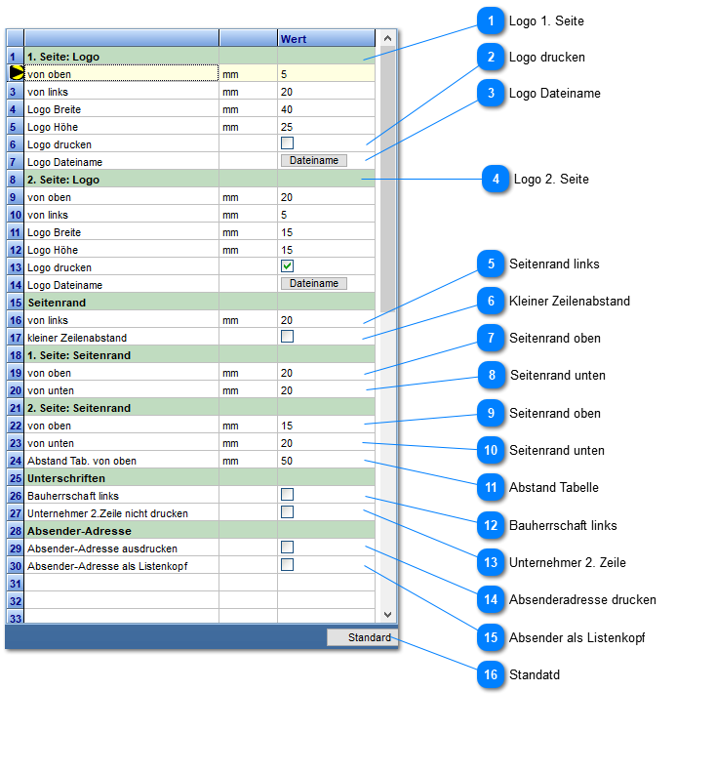Click 'Bauherrschaft links' label
716x772 pixels.
[73, 496]
